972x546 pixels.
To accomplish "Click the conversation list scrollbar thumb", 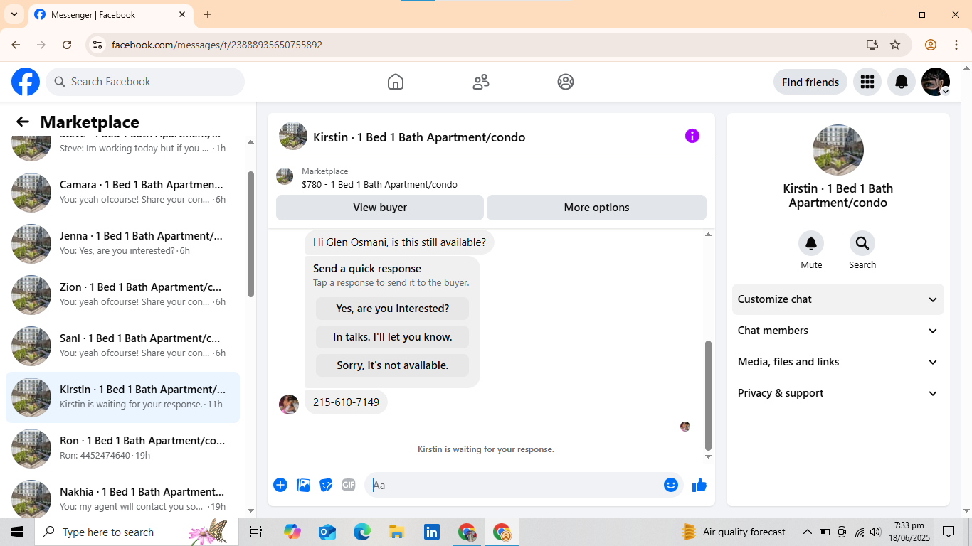I will tap(250, 234).
